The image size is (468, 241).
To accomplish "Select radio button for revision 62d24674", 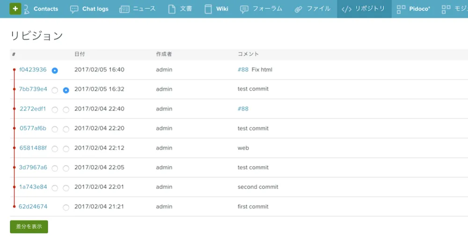I will click(66, 207).
